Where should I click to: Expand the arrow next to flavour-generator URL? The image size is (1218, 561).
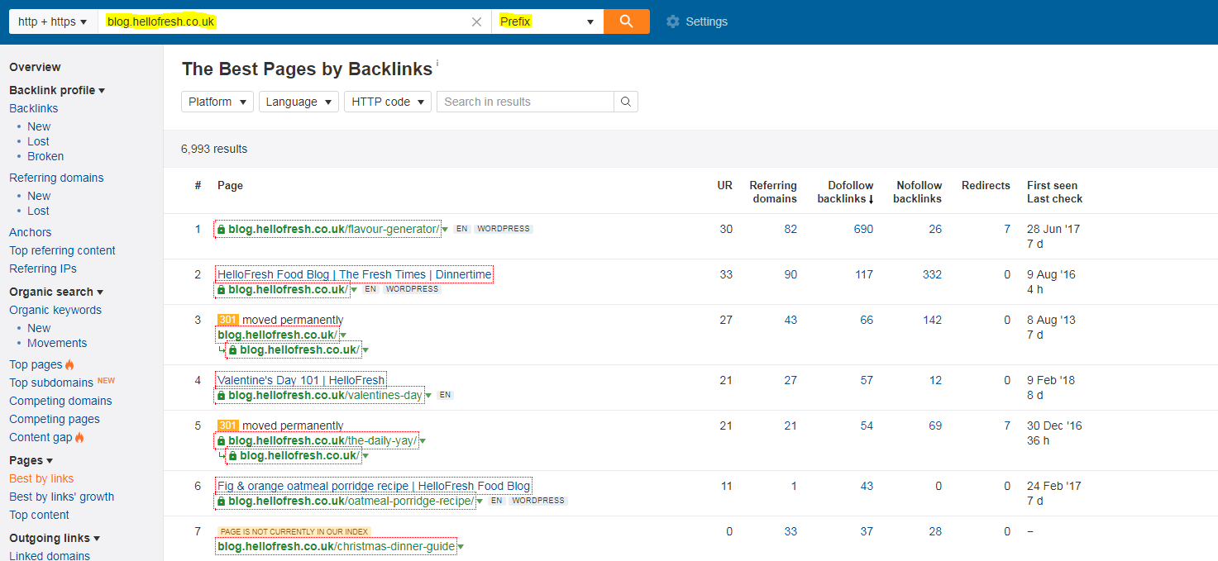click(445, 230)
